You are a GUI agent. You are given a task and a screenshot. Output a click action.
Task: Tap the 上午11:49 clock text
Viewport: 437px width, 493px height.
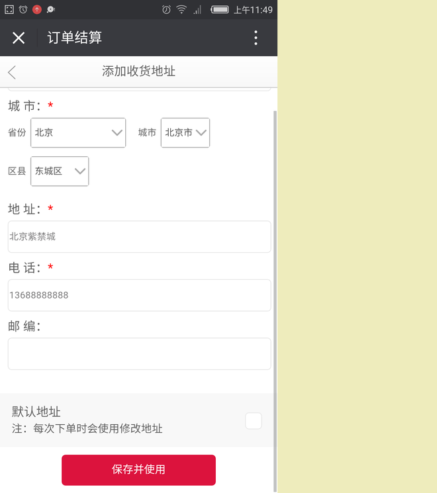pos(253,10)
